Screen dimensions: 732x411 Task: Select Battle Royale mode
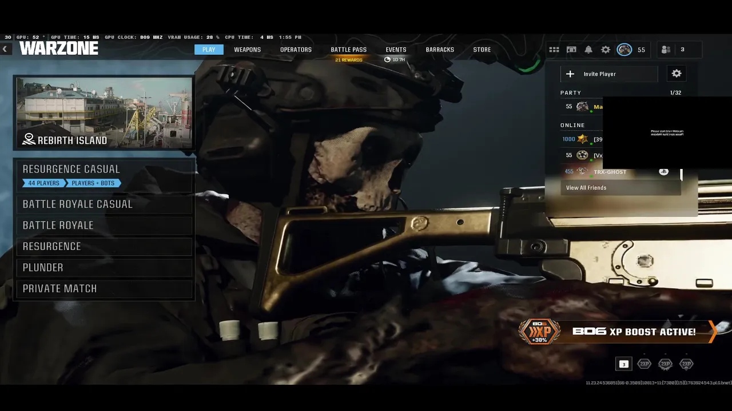coord(104,225)
